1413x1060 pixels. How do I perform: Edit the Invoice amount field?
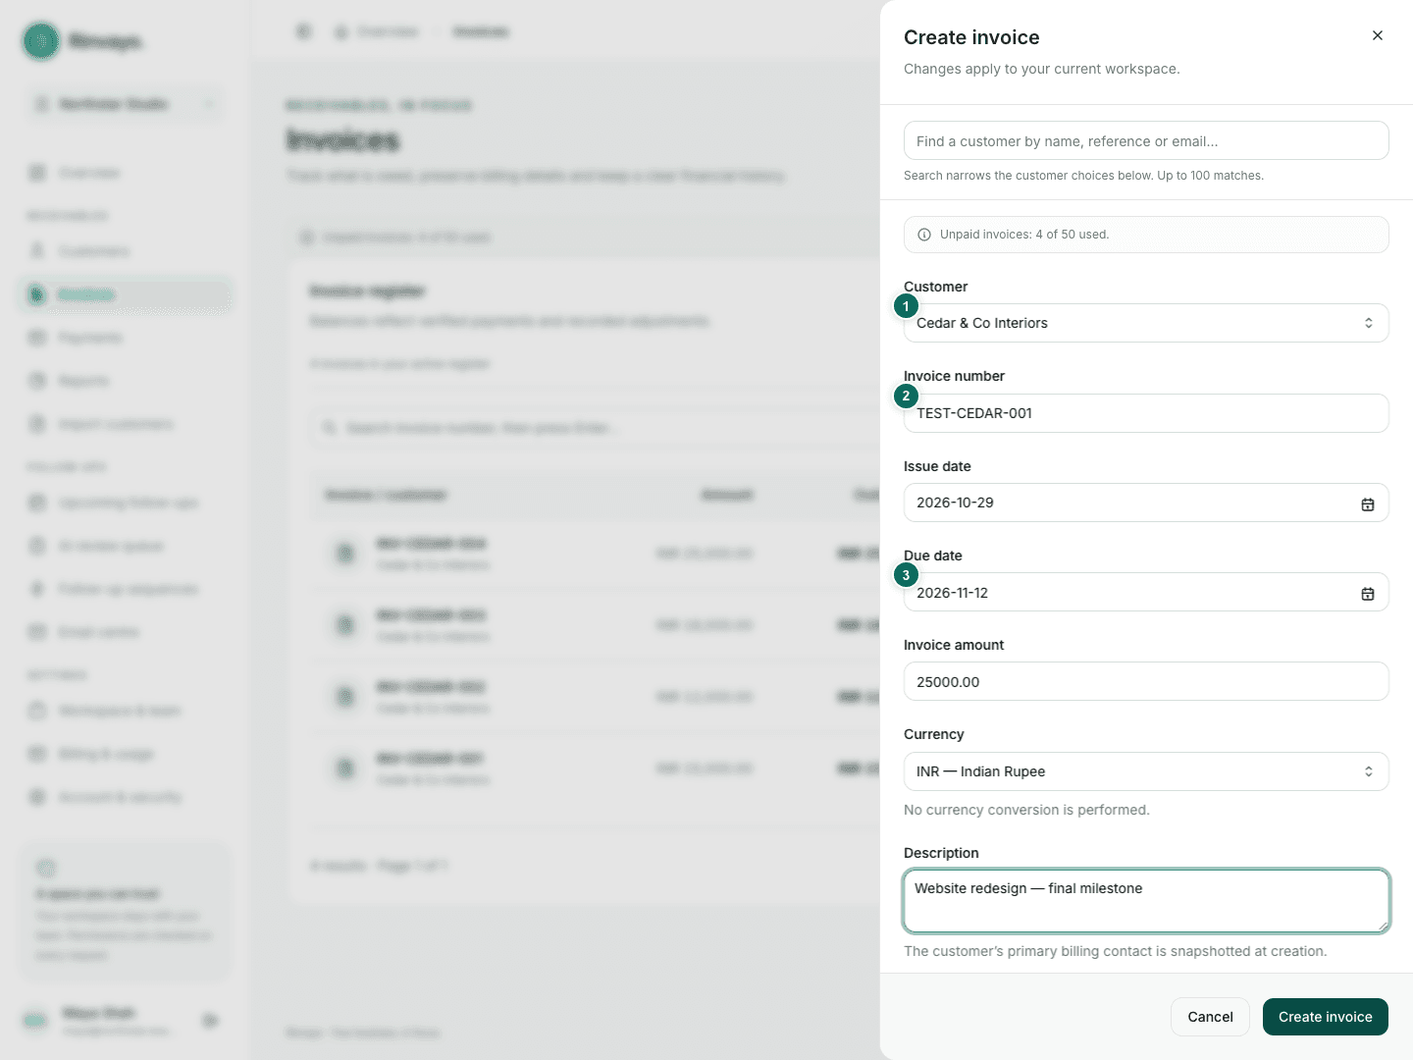(x=1146, y=681)
